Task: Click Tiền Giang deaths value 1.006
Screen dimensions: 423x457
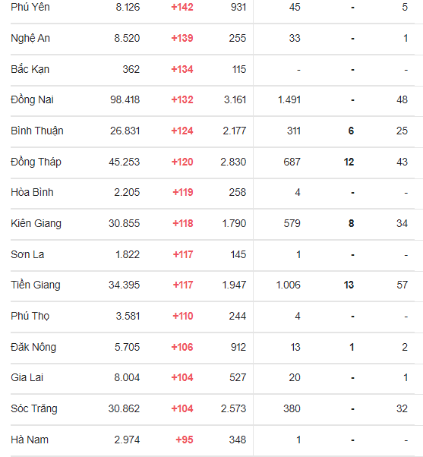Action: (288, 285)
